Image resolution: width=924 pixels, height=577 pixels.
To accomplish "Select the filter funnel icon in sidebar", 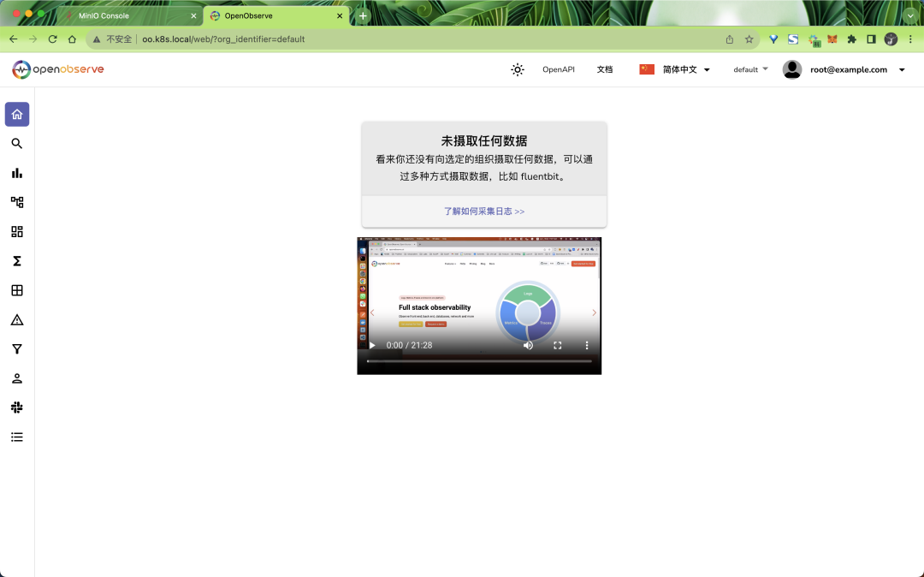I will 17,348.
